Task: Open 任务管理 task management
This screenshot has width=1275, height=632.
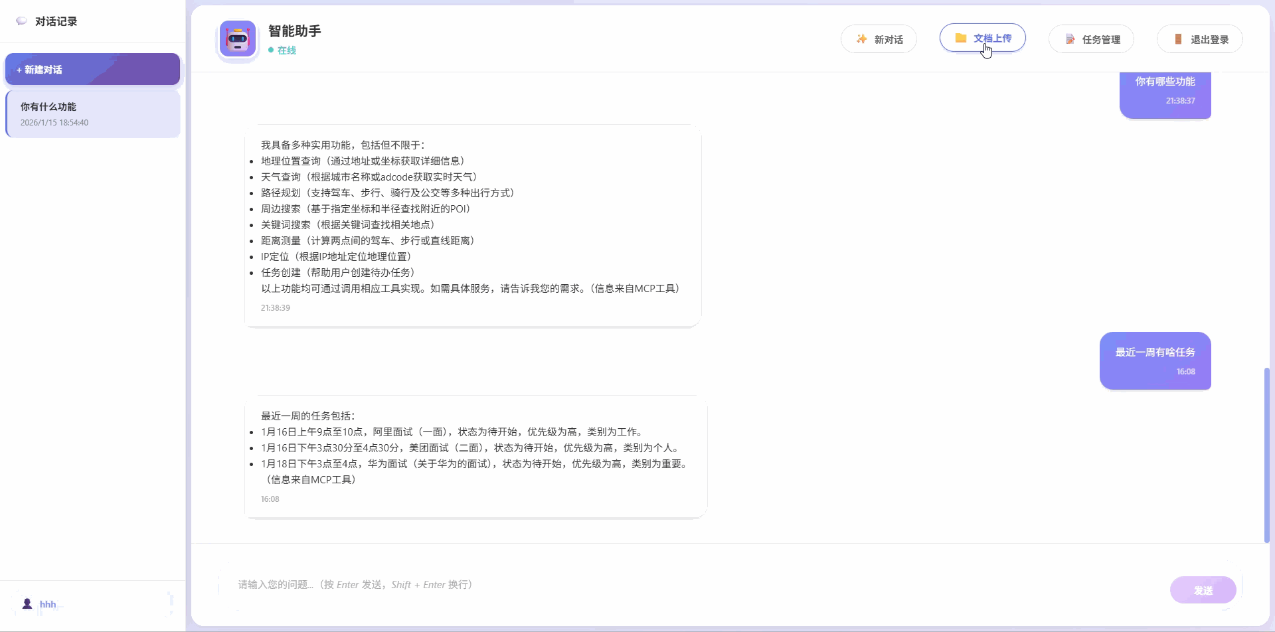Action: pos(1090,39)
